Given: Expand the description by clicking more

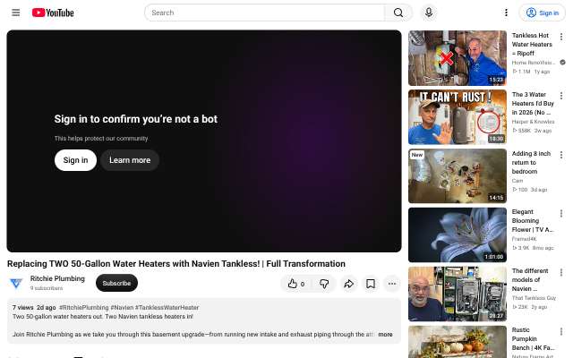Looking at the screenshot, I should point(385,334).
